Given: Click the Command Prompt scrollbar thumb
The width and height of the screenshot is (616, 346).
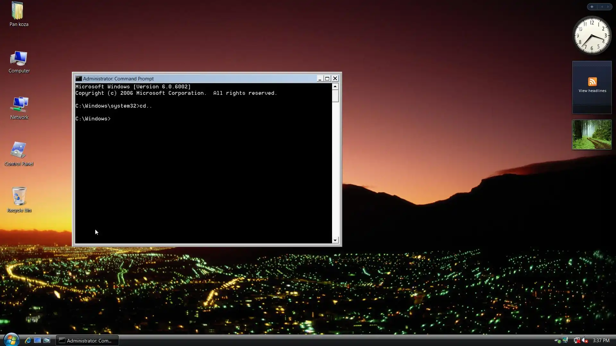Looking at the screenshot, I should (x=335, y=96).
